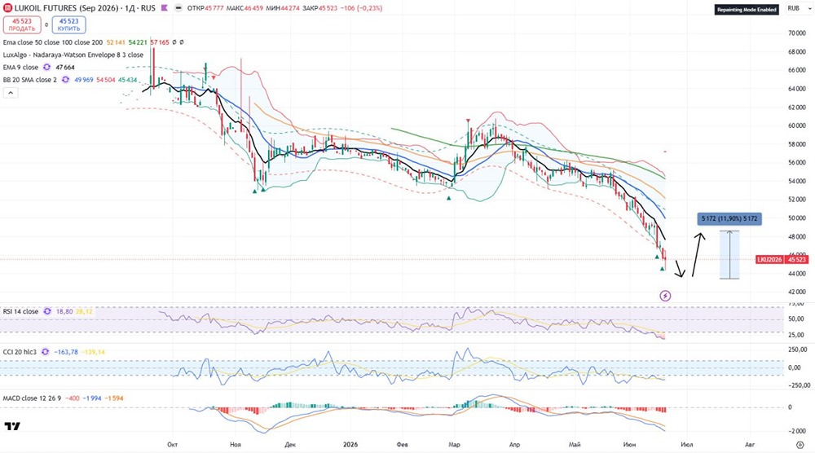Viewport: 815px width, 453px height.
Task: Click the Апр label on time axis
Action: pyautogui.click(x=514, y=445)
